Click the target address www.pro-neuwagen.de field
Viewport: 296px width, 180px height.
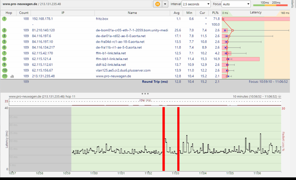77,4
